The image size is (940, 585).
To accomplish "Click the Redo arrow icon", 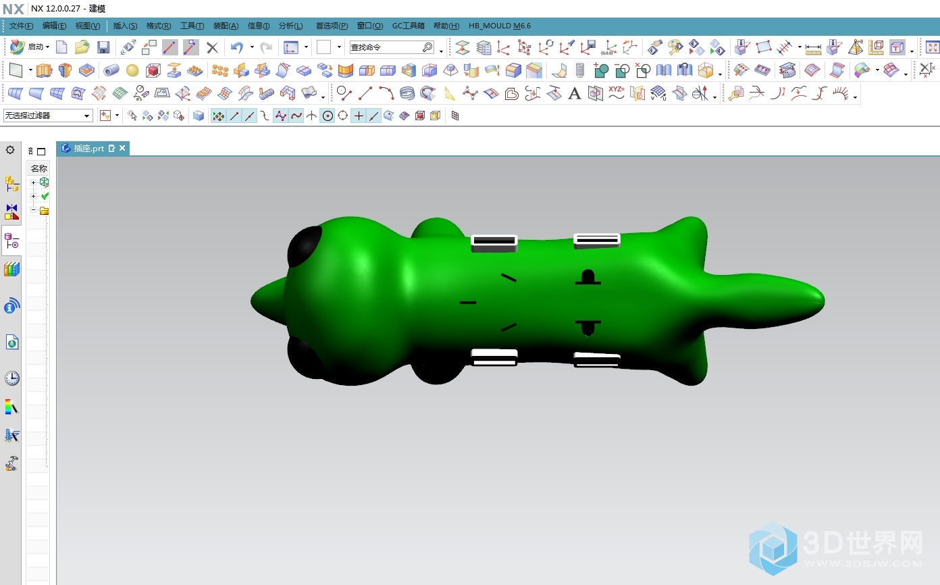I will click(267, 47).
